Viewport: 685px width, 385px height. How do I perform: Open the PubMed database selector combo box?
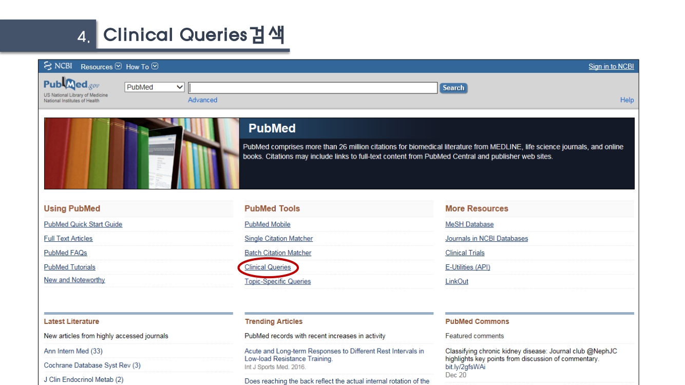click(x=155, y=87)
